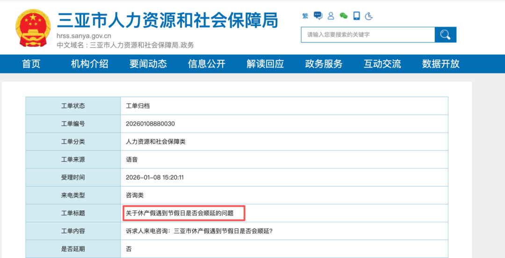This screenshot has width=505, height=258.
Task: Navigate to 政务服务 section
Action: pos(324,64)
